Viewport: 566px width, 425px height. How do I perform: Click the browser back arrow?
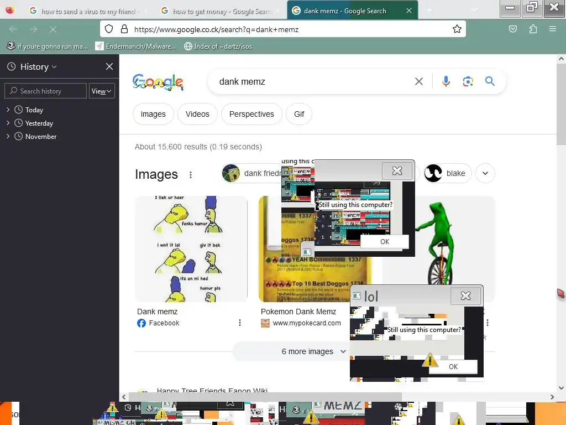click(13, 29)
